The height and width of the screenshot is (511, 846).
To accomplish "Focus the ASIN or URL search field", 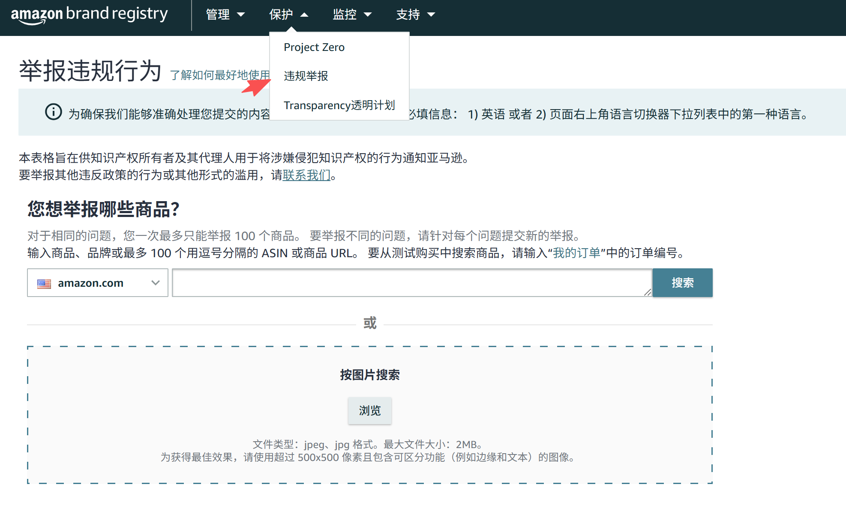I will pyautogui.click(x=411, y=282).
